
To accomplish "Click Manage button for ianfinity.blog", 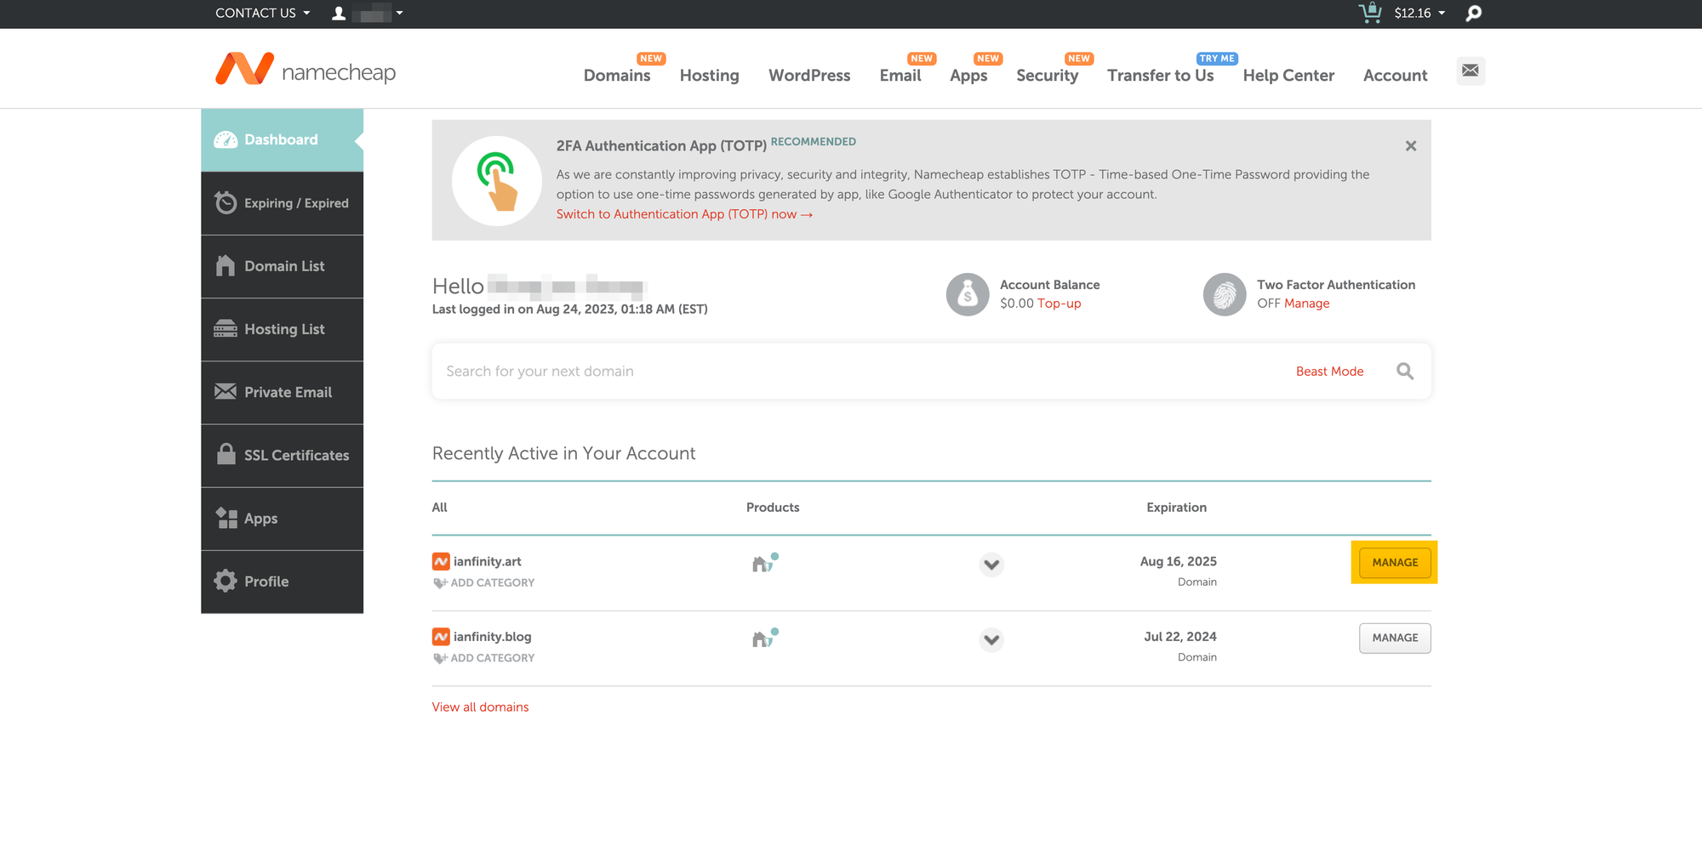I will [x=1395, y=638].
